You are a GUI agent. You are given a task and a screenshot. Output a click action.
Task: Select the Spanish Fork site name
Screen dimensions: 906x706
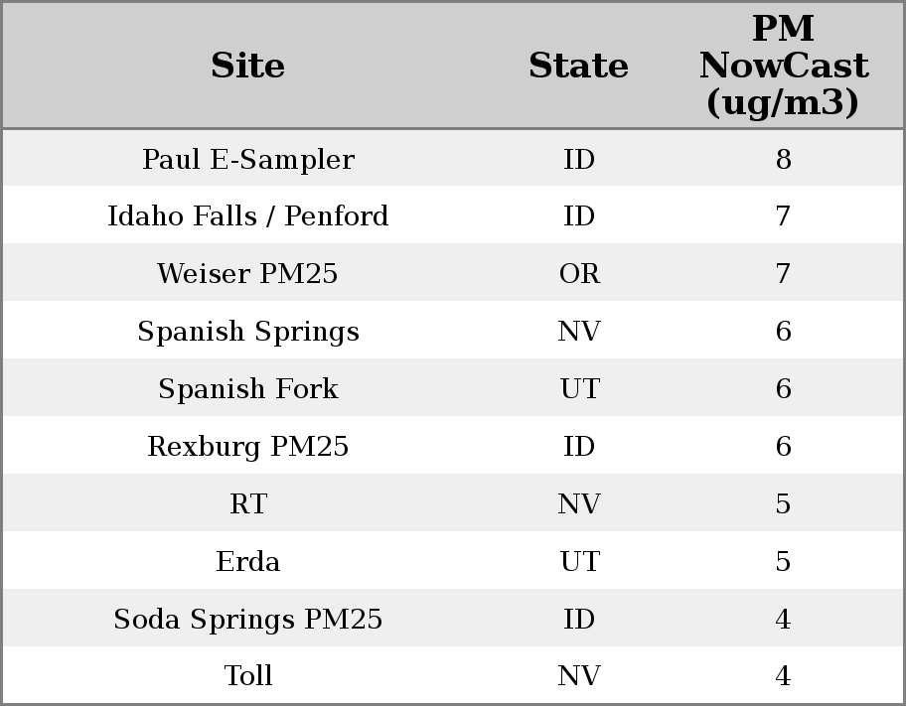click(248, 389)
